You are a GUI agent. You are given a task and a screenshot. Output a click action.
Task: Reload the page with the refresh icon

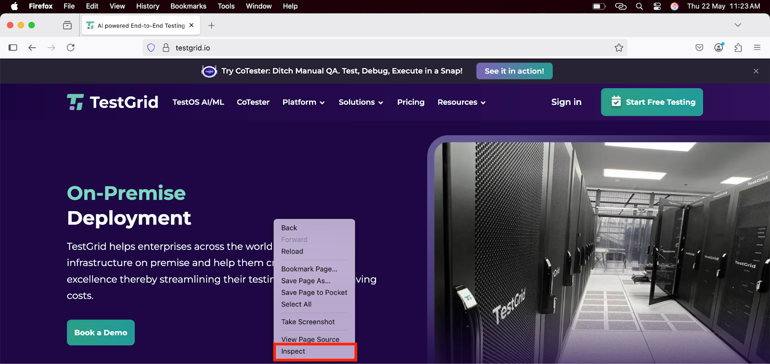tap(71, 48)
